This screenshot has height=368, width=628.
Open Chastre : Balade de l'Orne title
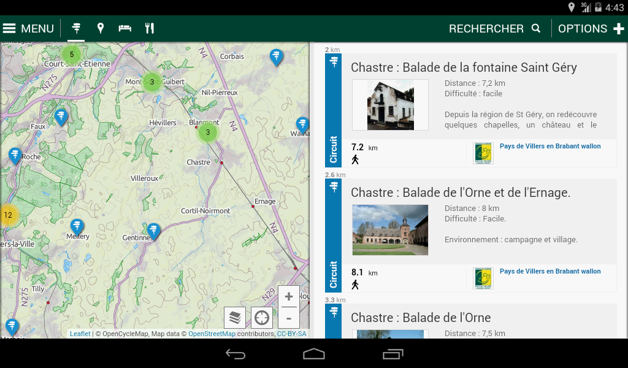[421, 318]
